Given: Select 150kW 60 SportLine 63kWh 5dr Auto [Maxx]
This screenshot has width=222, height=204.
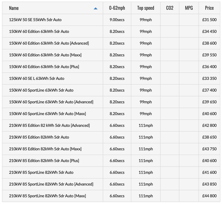Looking at the screenshot, I should [47, 114].
